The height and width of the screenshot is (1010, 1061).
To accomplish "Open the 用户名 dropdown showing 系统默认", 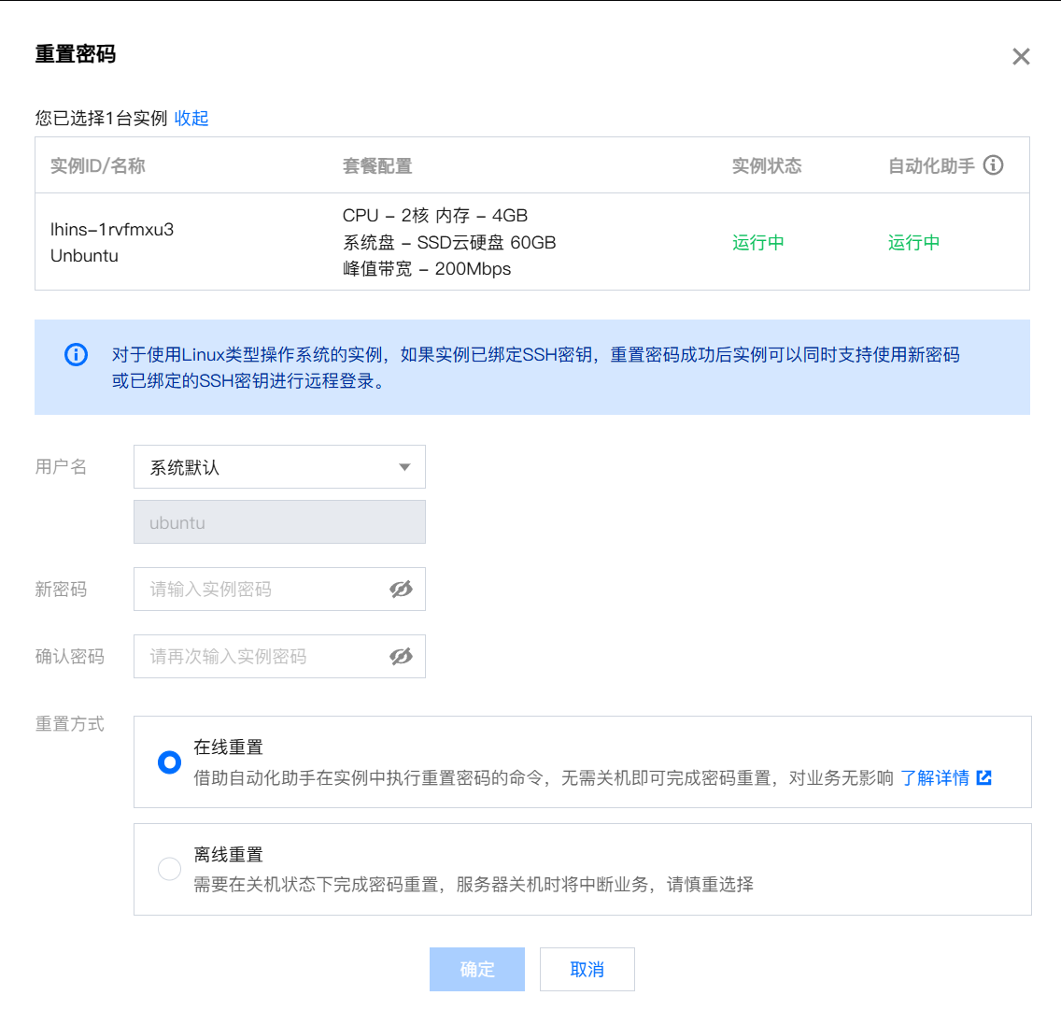I will coord(279,466).
